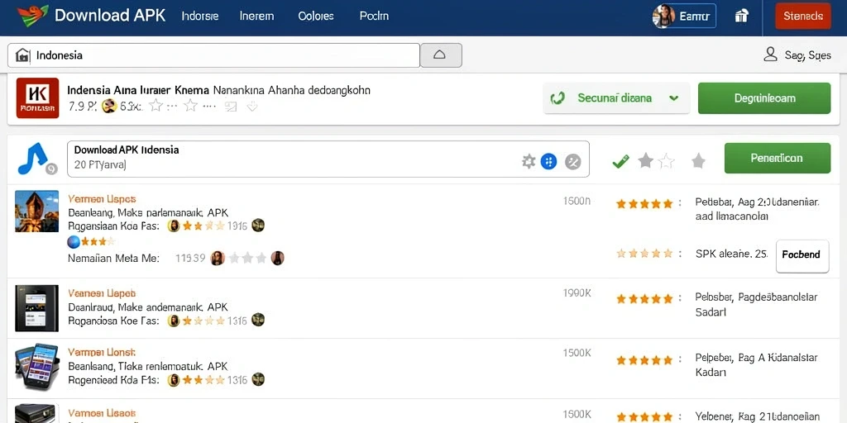Image resolution: width=847 pixels, height=423 pixels.
Task: Click the gray percent circle icon
Action: [x=572, y=161]
